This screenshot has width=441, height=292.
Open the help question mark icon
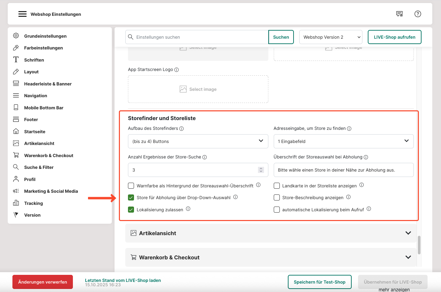coord(417,14)
